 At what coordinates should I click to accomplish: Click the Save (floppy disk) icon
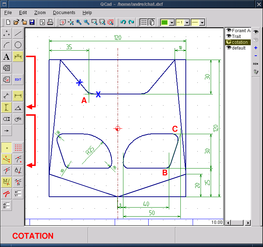pos(32,22)
